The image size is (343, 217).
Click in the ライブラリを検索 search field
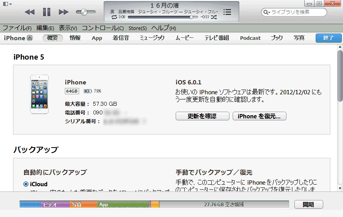[x=297, y=12]
